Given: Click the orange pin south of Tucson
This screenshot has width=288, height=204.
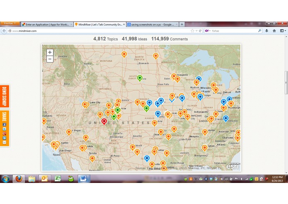Looking at the screenshot, I should click(x=92, y=159).
